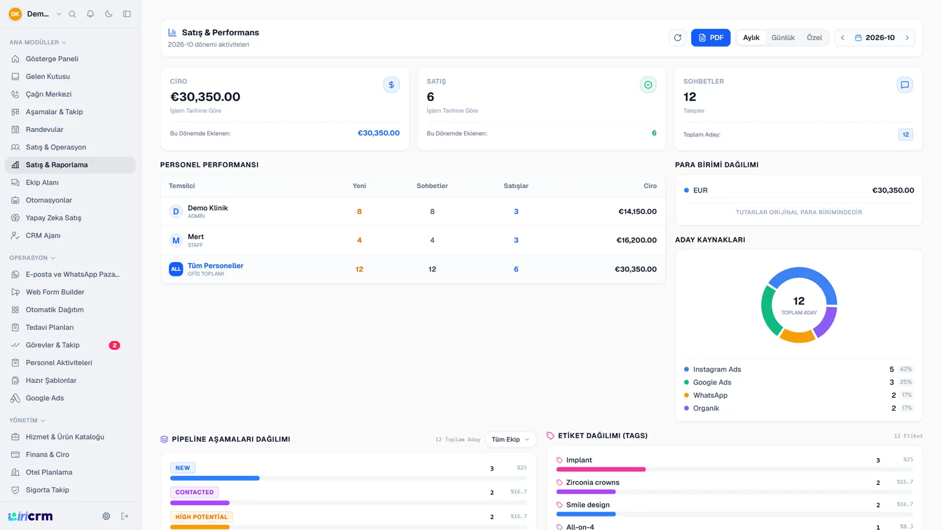Click the refresh icon button

[678, 38]
